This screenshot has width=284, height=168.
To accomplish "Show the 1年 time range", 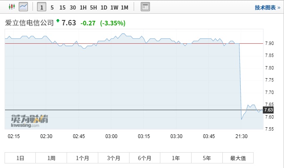I will click(x=176, y=158).
